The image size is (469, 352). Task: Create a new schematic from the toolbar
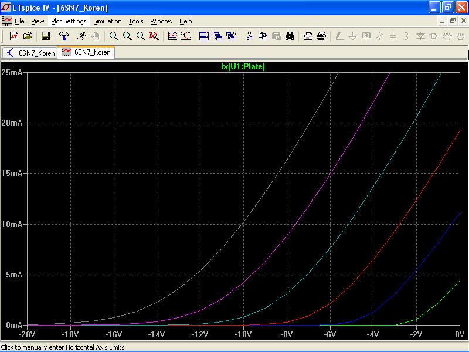pos(14,36)
